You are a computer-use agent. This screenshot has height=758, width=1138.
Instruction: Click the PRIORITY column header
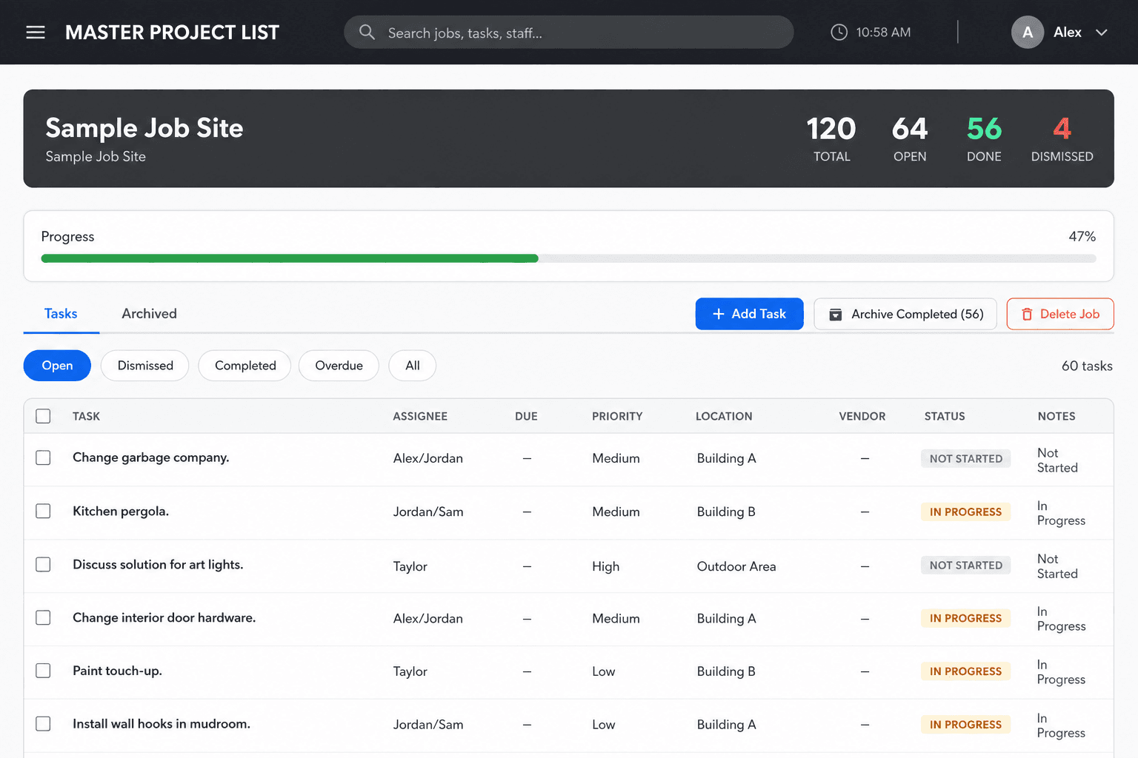pos(617,416)
